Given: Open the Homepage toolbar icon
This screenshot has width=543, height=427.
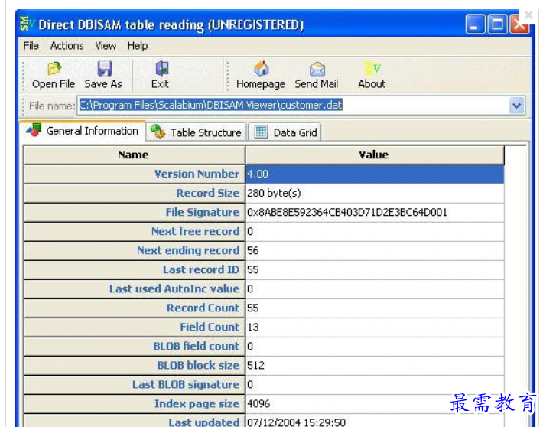Looking at the screenshot, I should (x=261, y=69).
